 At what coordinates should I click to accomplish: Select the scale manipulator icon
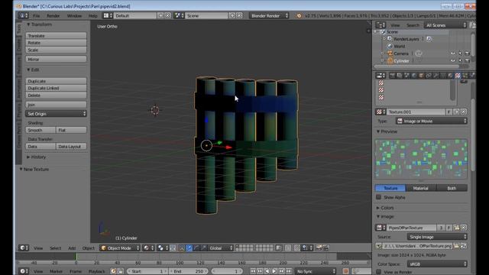tap(204, 247)
